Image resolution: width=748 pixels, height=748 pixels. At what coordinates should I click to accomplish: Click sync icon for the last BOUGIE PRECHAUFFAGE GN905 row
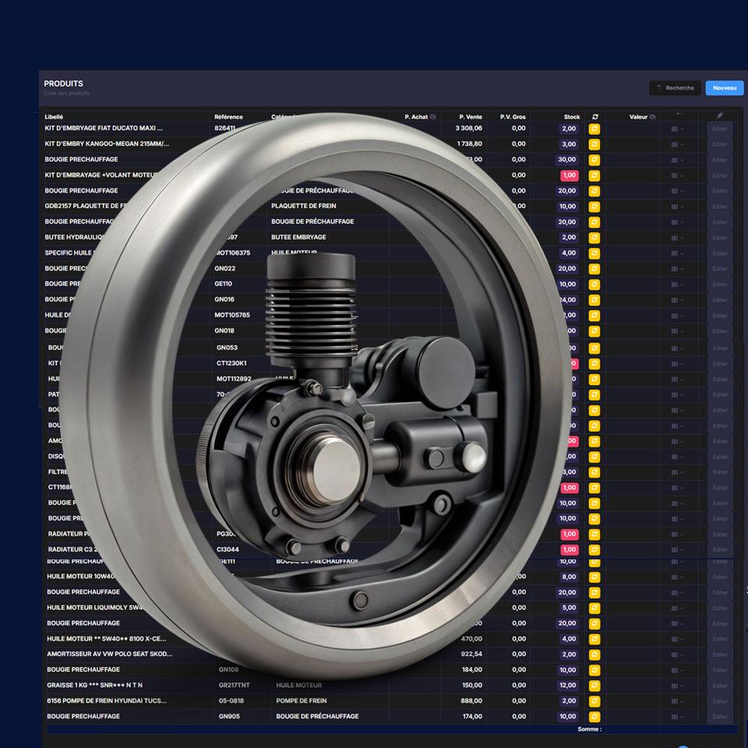pos(595,716)
